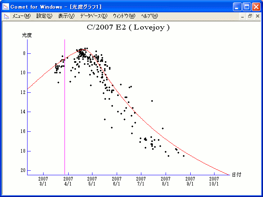Click the C/2007 E2 ( Lovejoy ) title
The image size is (263, 197).
[x=128, y=27]
